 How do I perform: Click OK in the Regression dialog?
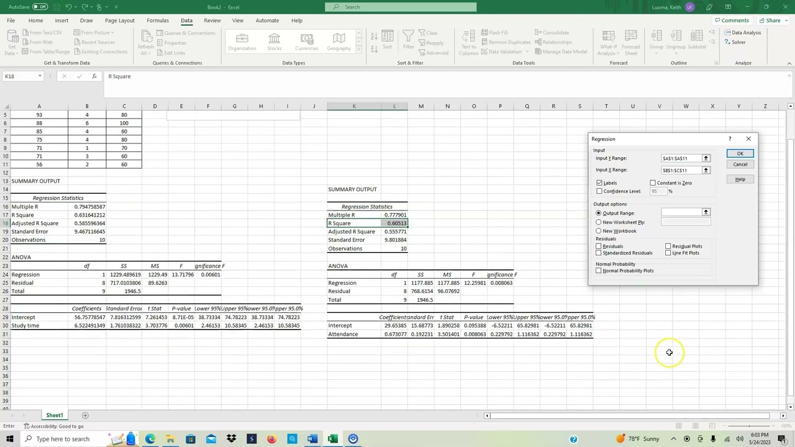click(x=740, y=153)
